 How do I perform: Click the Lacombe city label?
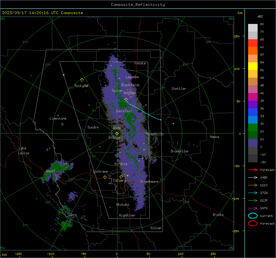click(132, 77)
